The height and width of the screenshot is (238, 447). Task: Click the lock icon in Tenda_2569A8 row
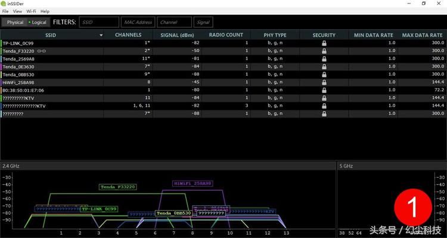pyautogui.click(x=324, y=59)
